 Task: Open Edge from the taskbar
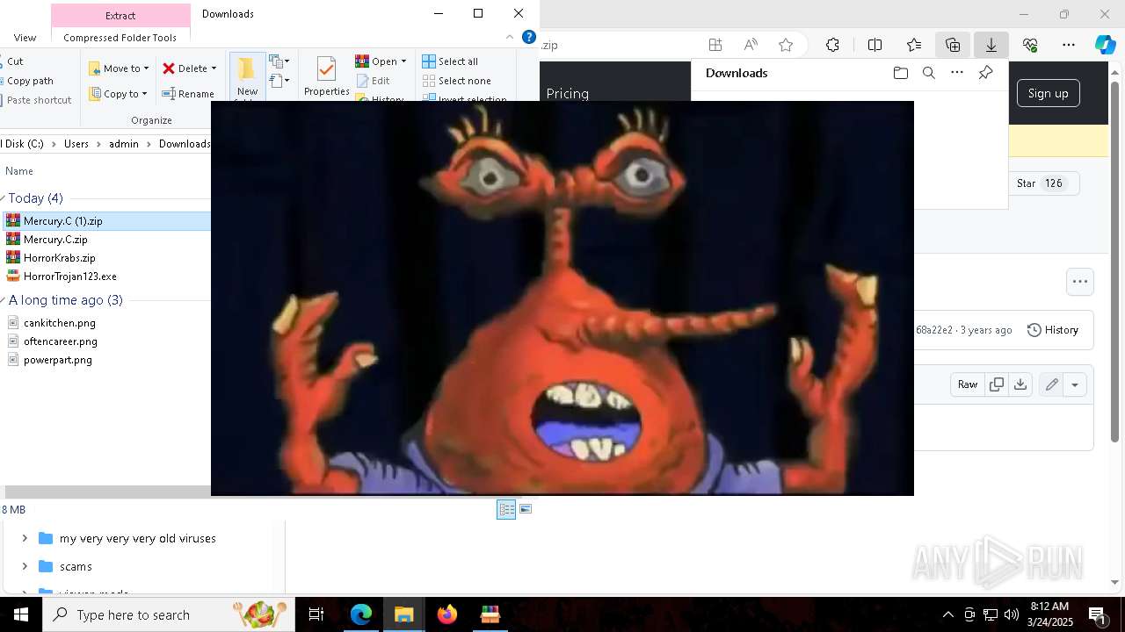click(x=361, y=614)
